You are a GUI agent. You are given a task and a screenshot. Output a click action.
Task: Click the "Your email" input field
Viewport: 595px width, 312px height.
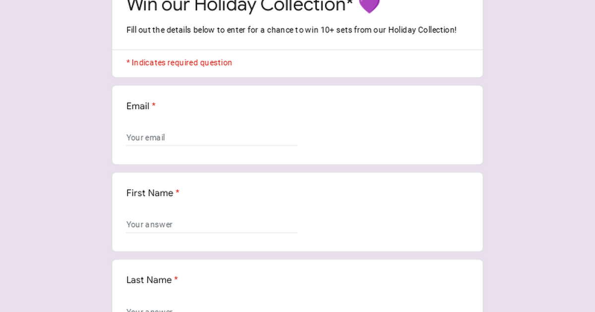click(x=212, y=138)
